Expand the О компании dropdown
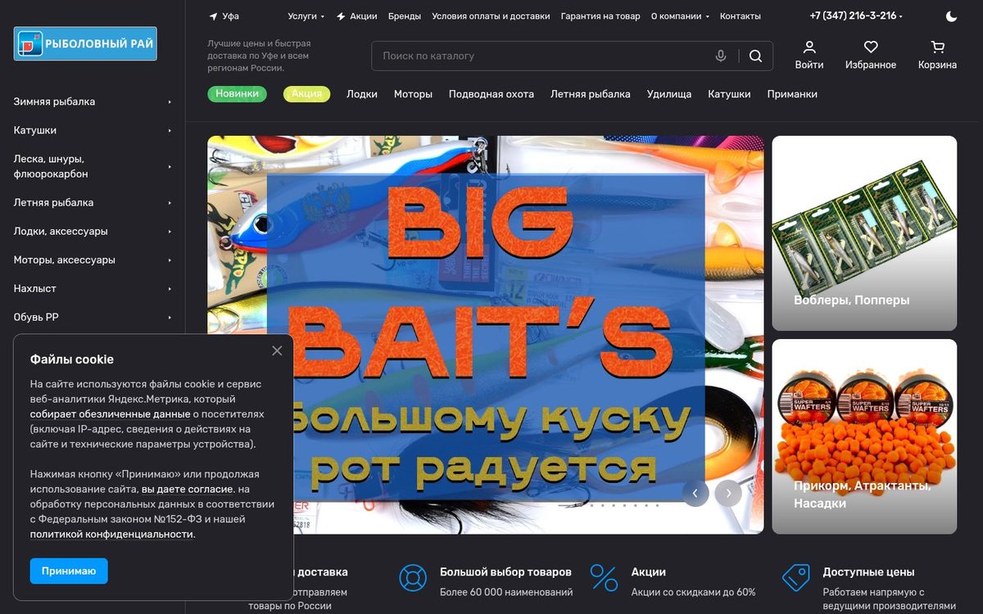 point(680,16)
